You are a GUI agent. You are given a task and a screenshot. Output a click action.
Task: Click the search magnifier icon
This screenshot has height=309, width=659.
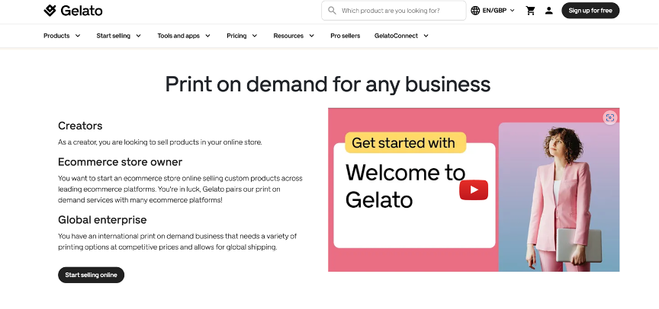pos(332,11)
